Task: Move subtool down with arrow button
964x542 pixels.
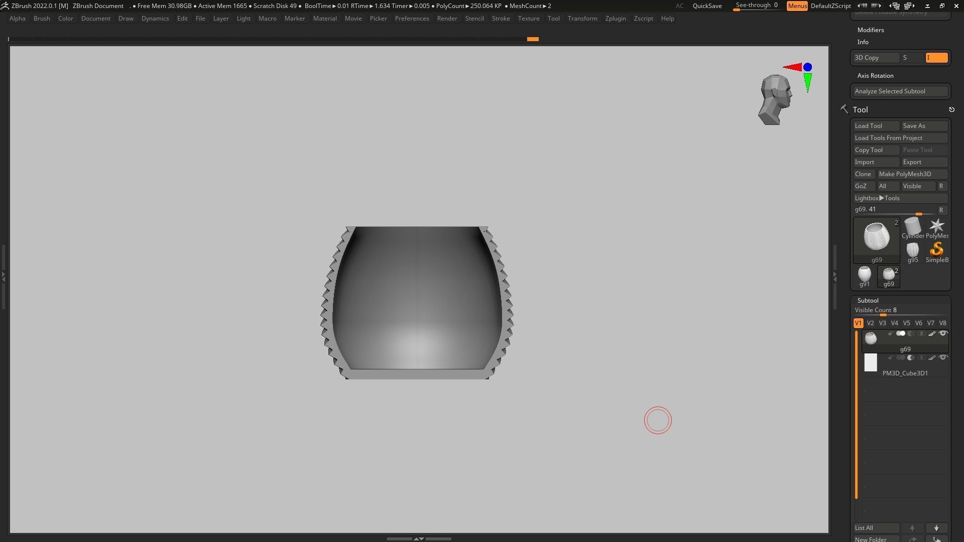Action: pos(936,528)
